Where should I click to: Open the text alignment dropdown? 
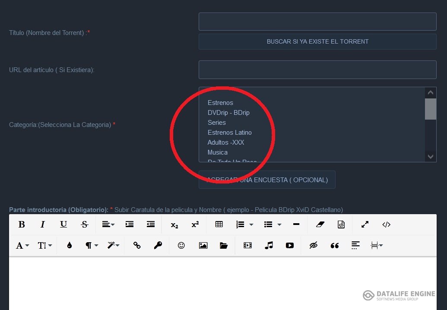click(108, 225)
